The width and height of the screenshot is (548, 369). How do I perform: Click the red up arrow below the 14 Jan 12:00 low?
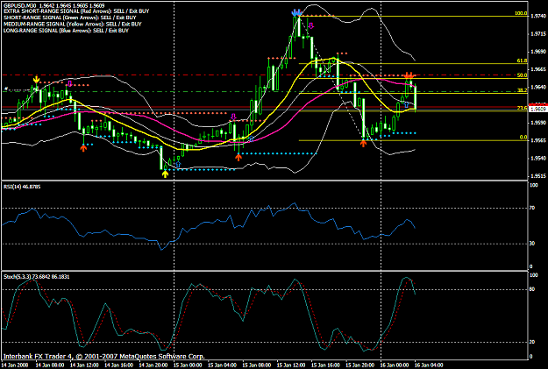point(83,148)
